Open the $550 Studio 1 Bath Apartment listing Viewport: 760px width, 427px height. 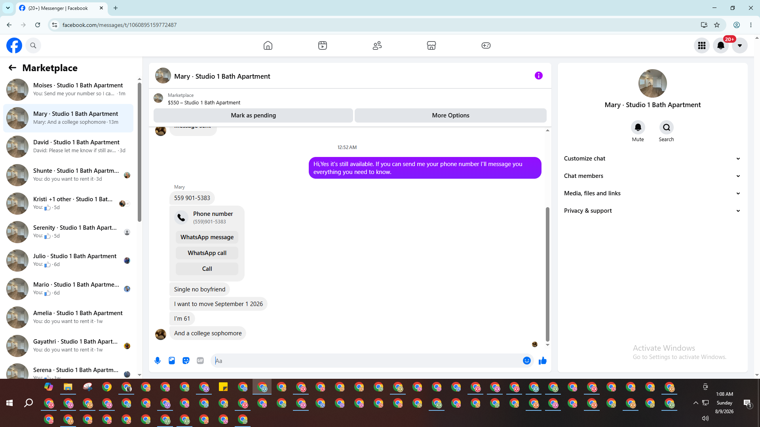click(204, 102)
